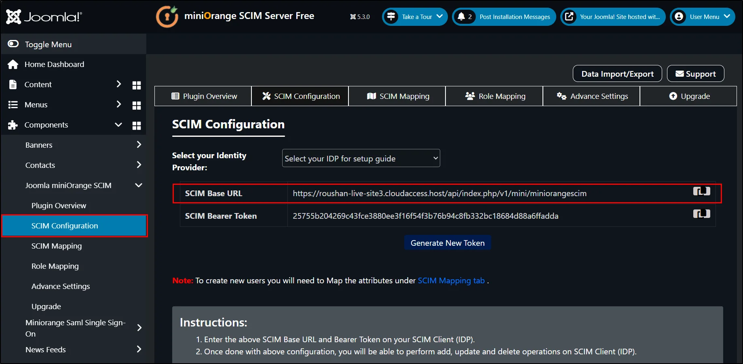Click the Content file icon
Viewport: 743px width, 364px height.
point(13,84)
